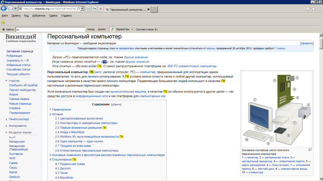Close the find bar with X icon
Image resolution: width=323 pixels, height=181 pixels.
coord(3,29)
